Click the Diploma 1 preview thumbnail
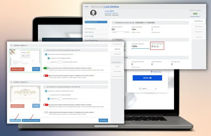This screenshot has width=211, height=136. point(25,57)
